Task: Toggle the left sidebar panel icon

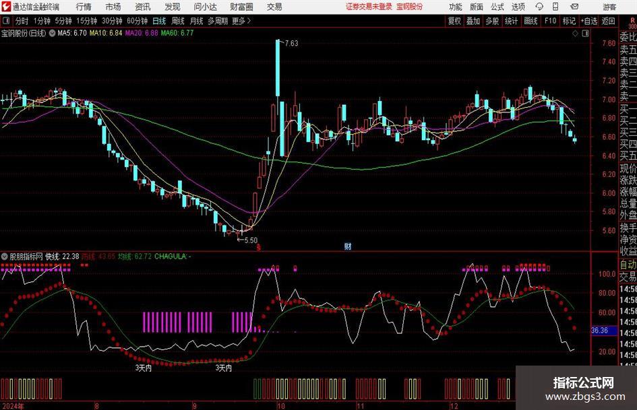Action: (6, 20)
